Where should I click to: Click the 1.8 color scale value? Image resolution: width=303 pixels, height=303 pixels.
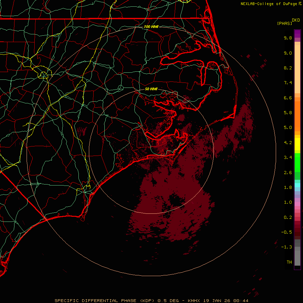tap(288, 188)
